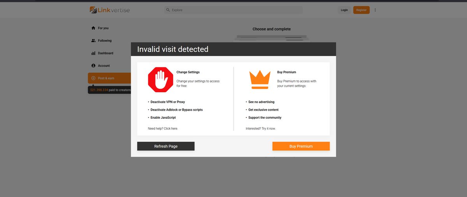This screenshot has height=197, width=467.
Task: Click the Support the community text
Action: 265,118
